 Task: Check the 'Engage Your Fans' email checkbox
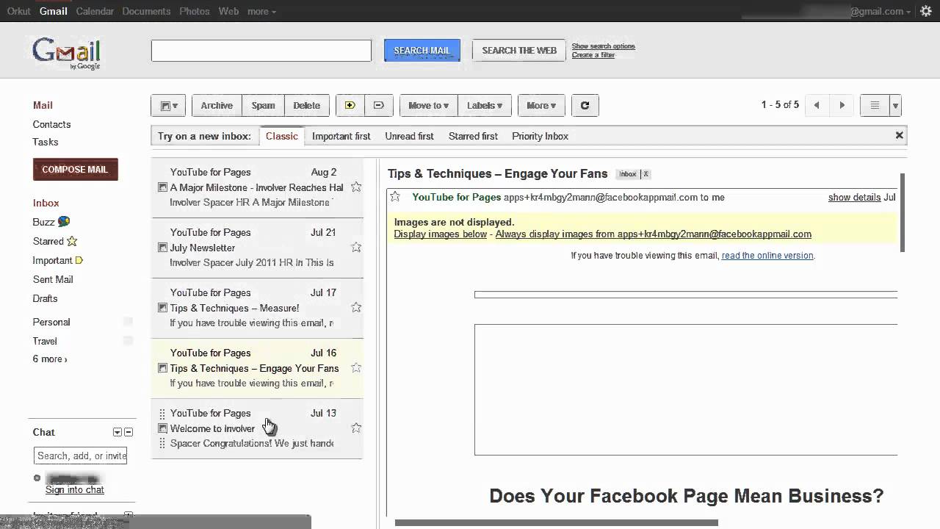click(x=163, y=368)
